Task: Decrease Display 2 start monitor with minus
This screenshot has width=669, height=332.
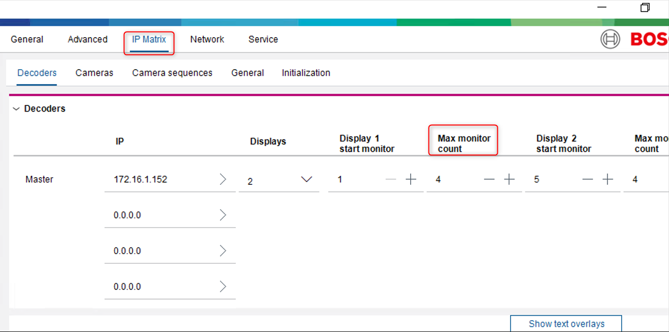Action: tap(587, 179)
